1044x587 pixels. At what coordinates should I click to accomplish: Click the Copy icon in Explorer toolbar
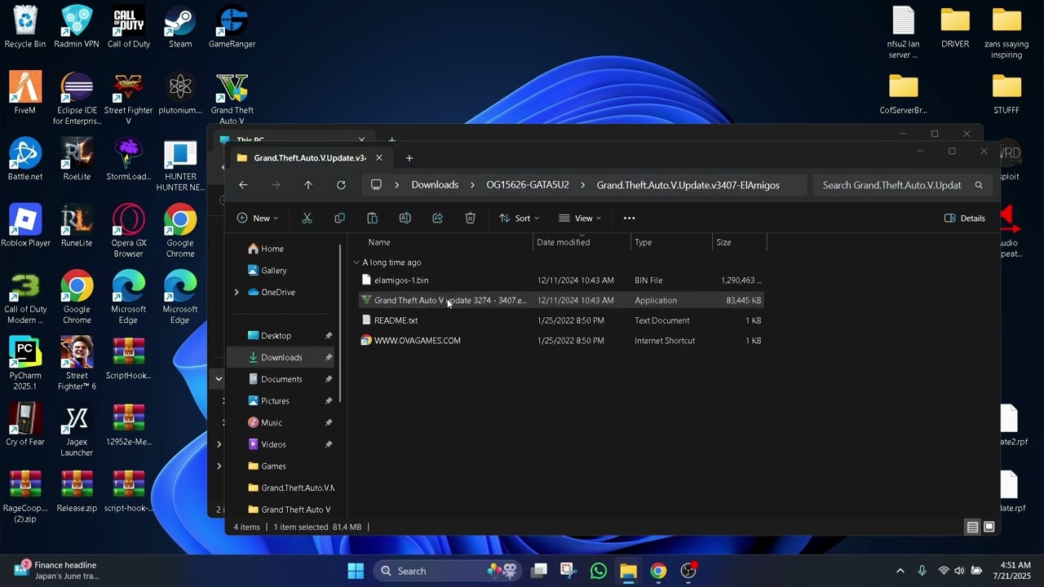pyautogui.click(x=339, y=218)
